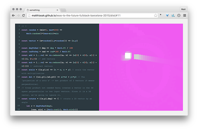Click 'const add' on line 9
Screen dimensions: 198x130
pos(27,55)
